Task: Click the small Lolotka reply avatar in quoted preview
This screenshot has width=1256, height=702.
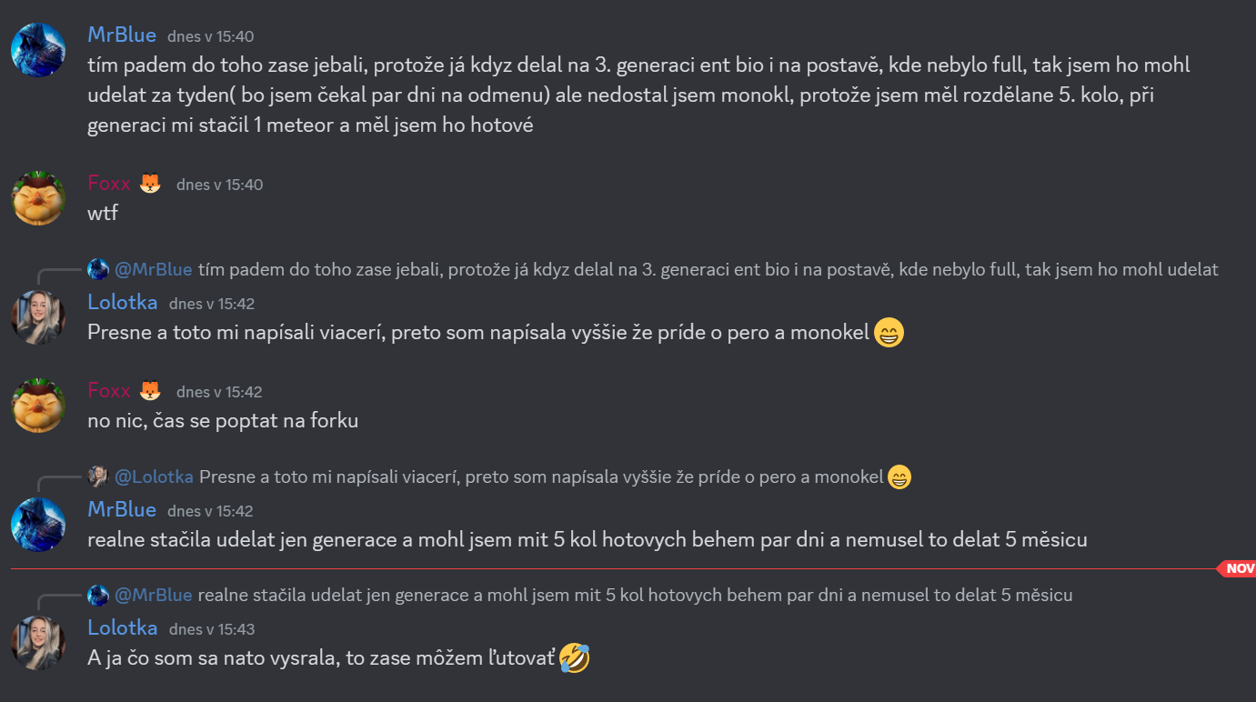Action: click(98, 476)
